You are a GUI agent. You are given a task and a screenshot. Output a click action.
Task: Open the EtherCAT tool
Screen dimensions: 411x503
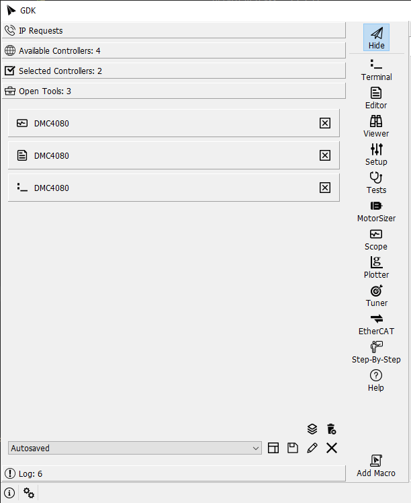point(376,323)
